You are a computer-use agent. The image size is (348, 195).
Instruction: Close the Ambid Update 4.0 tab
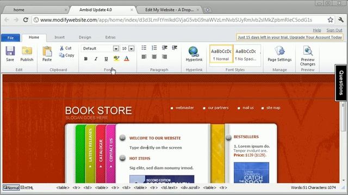pyautogui.click(x=132, y=10)
